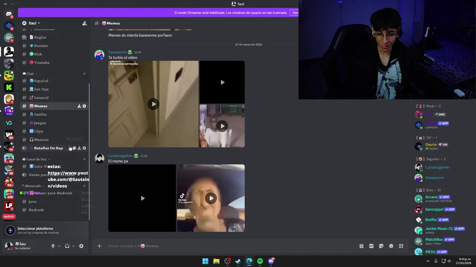Play the TikTok car video from Lucianogamer
476x267 pixels.
(211, 198)
